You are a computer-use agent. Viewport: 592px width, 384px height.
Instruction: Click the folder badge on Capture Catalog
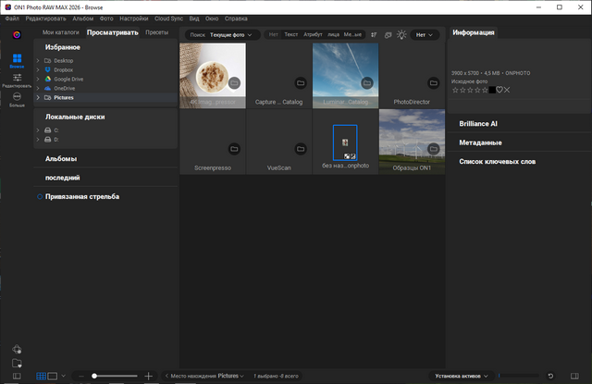point(301,82)
